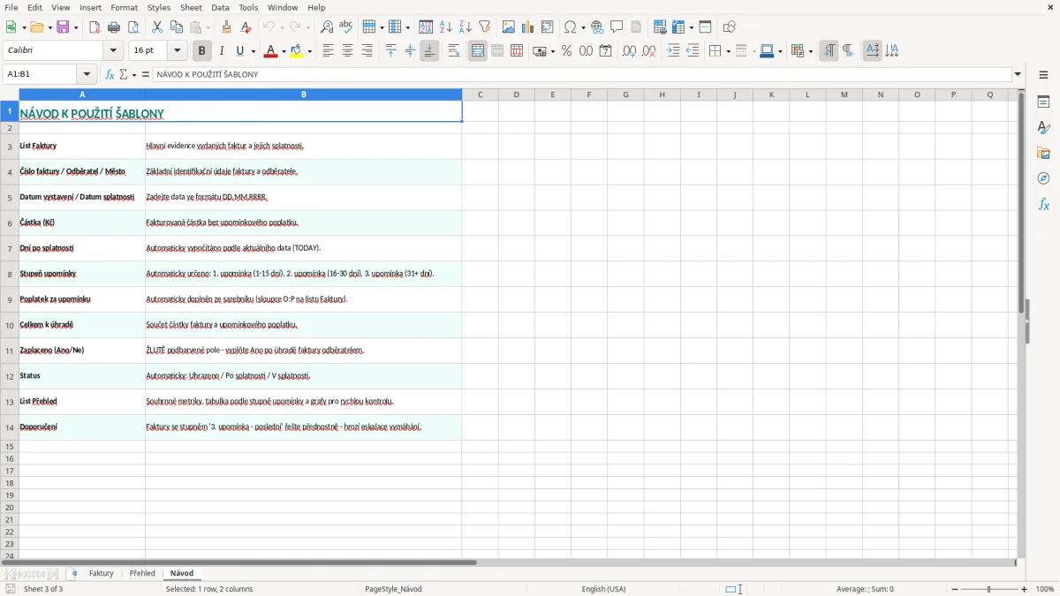Open the Format menu
The image size is (1060, 596).
coord(125,7)
